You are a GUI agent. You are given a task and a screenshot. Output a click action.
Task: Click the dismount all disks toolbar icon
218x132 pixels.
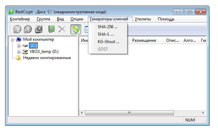point(38,29)
